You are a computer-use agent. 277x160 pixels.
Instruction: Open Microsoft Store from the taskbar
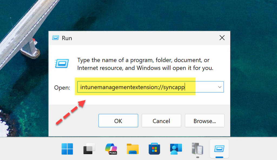coord(154,149)
